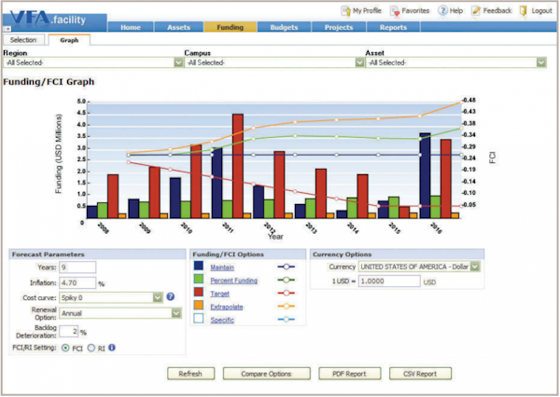Click help icon beside Cost curve
The height and width of the screenshot is (397, 560).
[171, 297]
